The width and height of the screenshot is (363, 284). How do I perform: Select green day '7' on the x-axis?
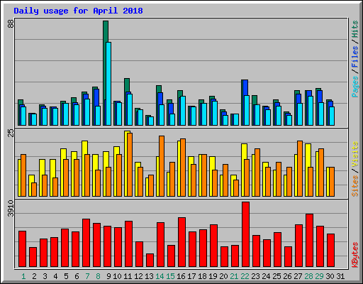(87, 276)
